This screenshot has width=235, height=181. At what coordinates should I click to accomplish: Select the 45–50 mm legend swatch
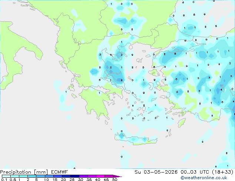coord(109,176)
